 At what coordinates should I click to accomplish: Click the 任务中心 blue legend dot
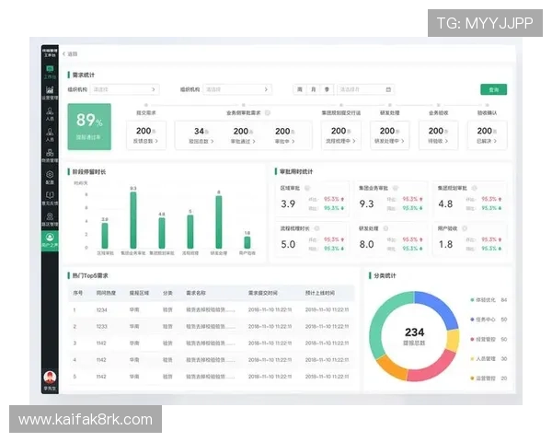tap(472, 320)
